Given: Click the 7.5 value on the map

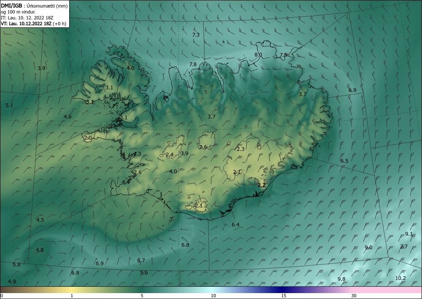Looking at the screenshot, I should [x=283, y=55].
